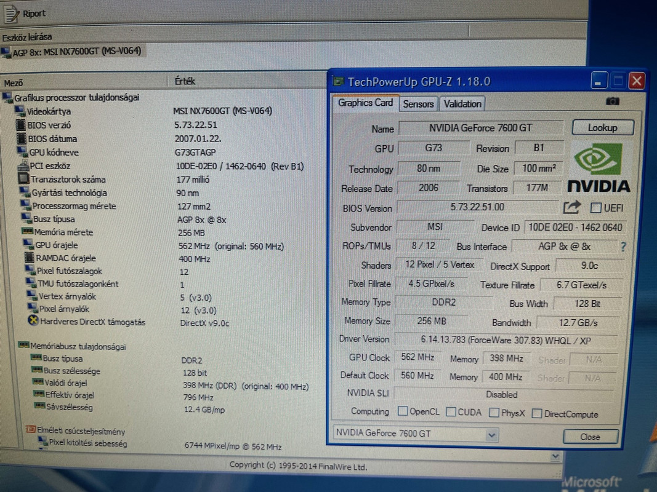Click the Device ID field
657x492 pixels.
tap(575, 228)
